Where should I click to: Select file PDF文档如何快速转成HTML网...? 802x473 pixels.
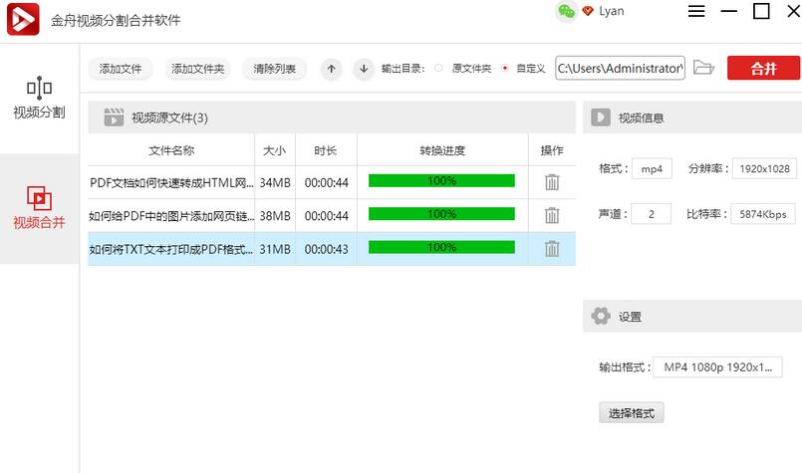171,182
